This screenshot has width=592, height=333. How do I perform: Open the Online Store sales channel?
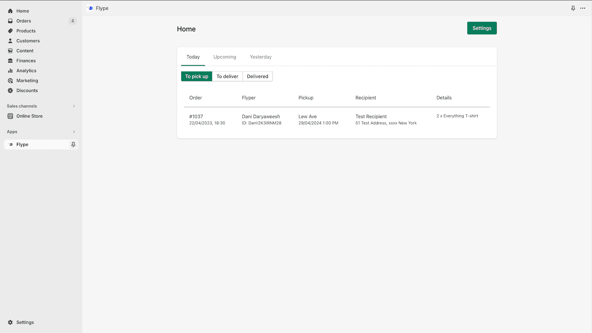tap(29, 116)
